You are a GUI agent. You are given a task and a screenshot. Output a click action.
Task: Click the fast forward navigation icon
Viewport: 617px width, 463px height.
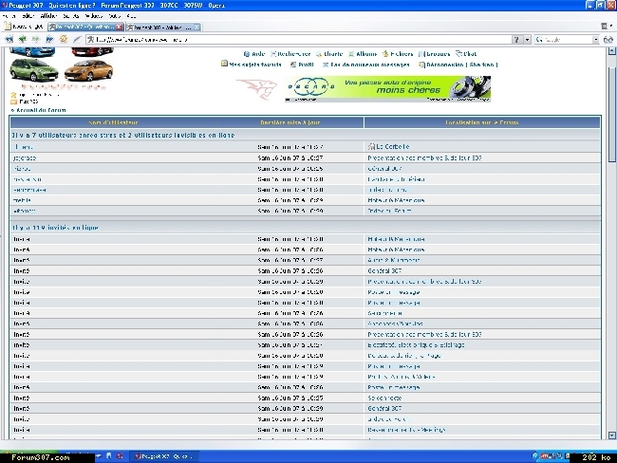(49, 39)
